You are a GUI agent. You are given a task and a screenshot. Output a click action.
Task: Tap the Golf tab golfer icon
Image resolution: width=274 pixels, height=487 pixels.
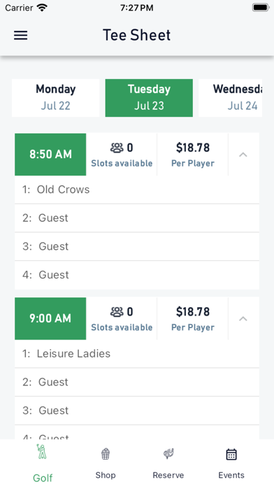pos(41,451)
